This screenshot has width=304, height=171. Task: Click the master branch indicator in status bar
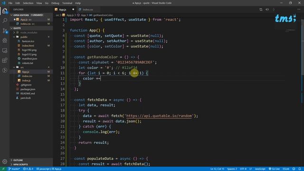click(14, 169)
